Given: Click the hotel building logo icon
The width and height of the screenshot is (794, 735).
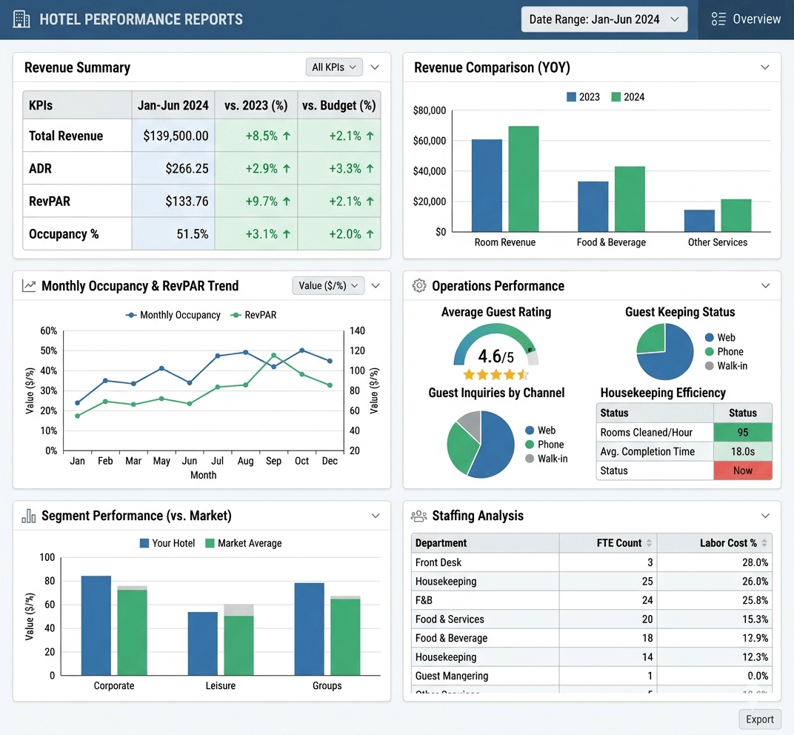Looking at the screenshot, I should (x=21, y=19).
